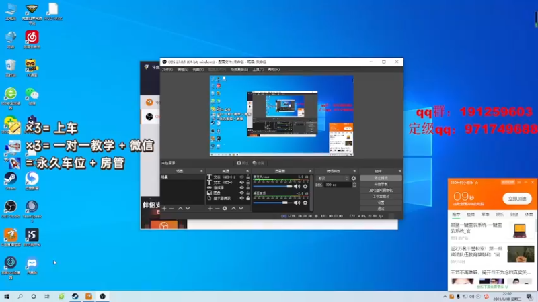Toggle lock on display capture source
Screen dimensions: 538x302
(x=248, y=198)
